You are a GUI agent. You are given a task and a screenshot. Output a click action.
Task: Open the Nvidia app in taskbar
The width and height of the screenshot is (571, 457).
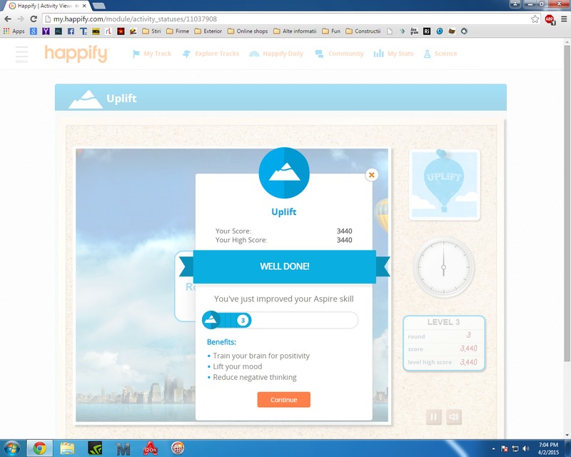coord(95,448)
